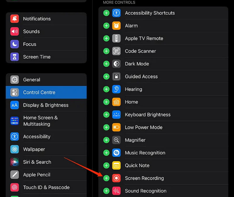Open Display & Brightness label
This screenshot has height=197, width=234.
point(46,105)
